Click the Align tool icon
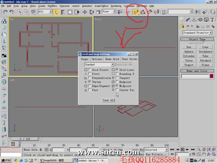Image resolution: width=217 pixels, height=163 pixels. [205, 12]
